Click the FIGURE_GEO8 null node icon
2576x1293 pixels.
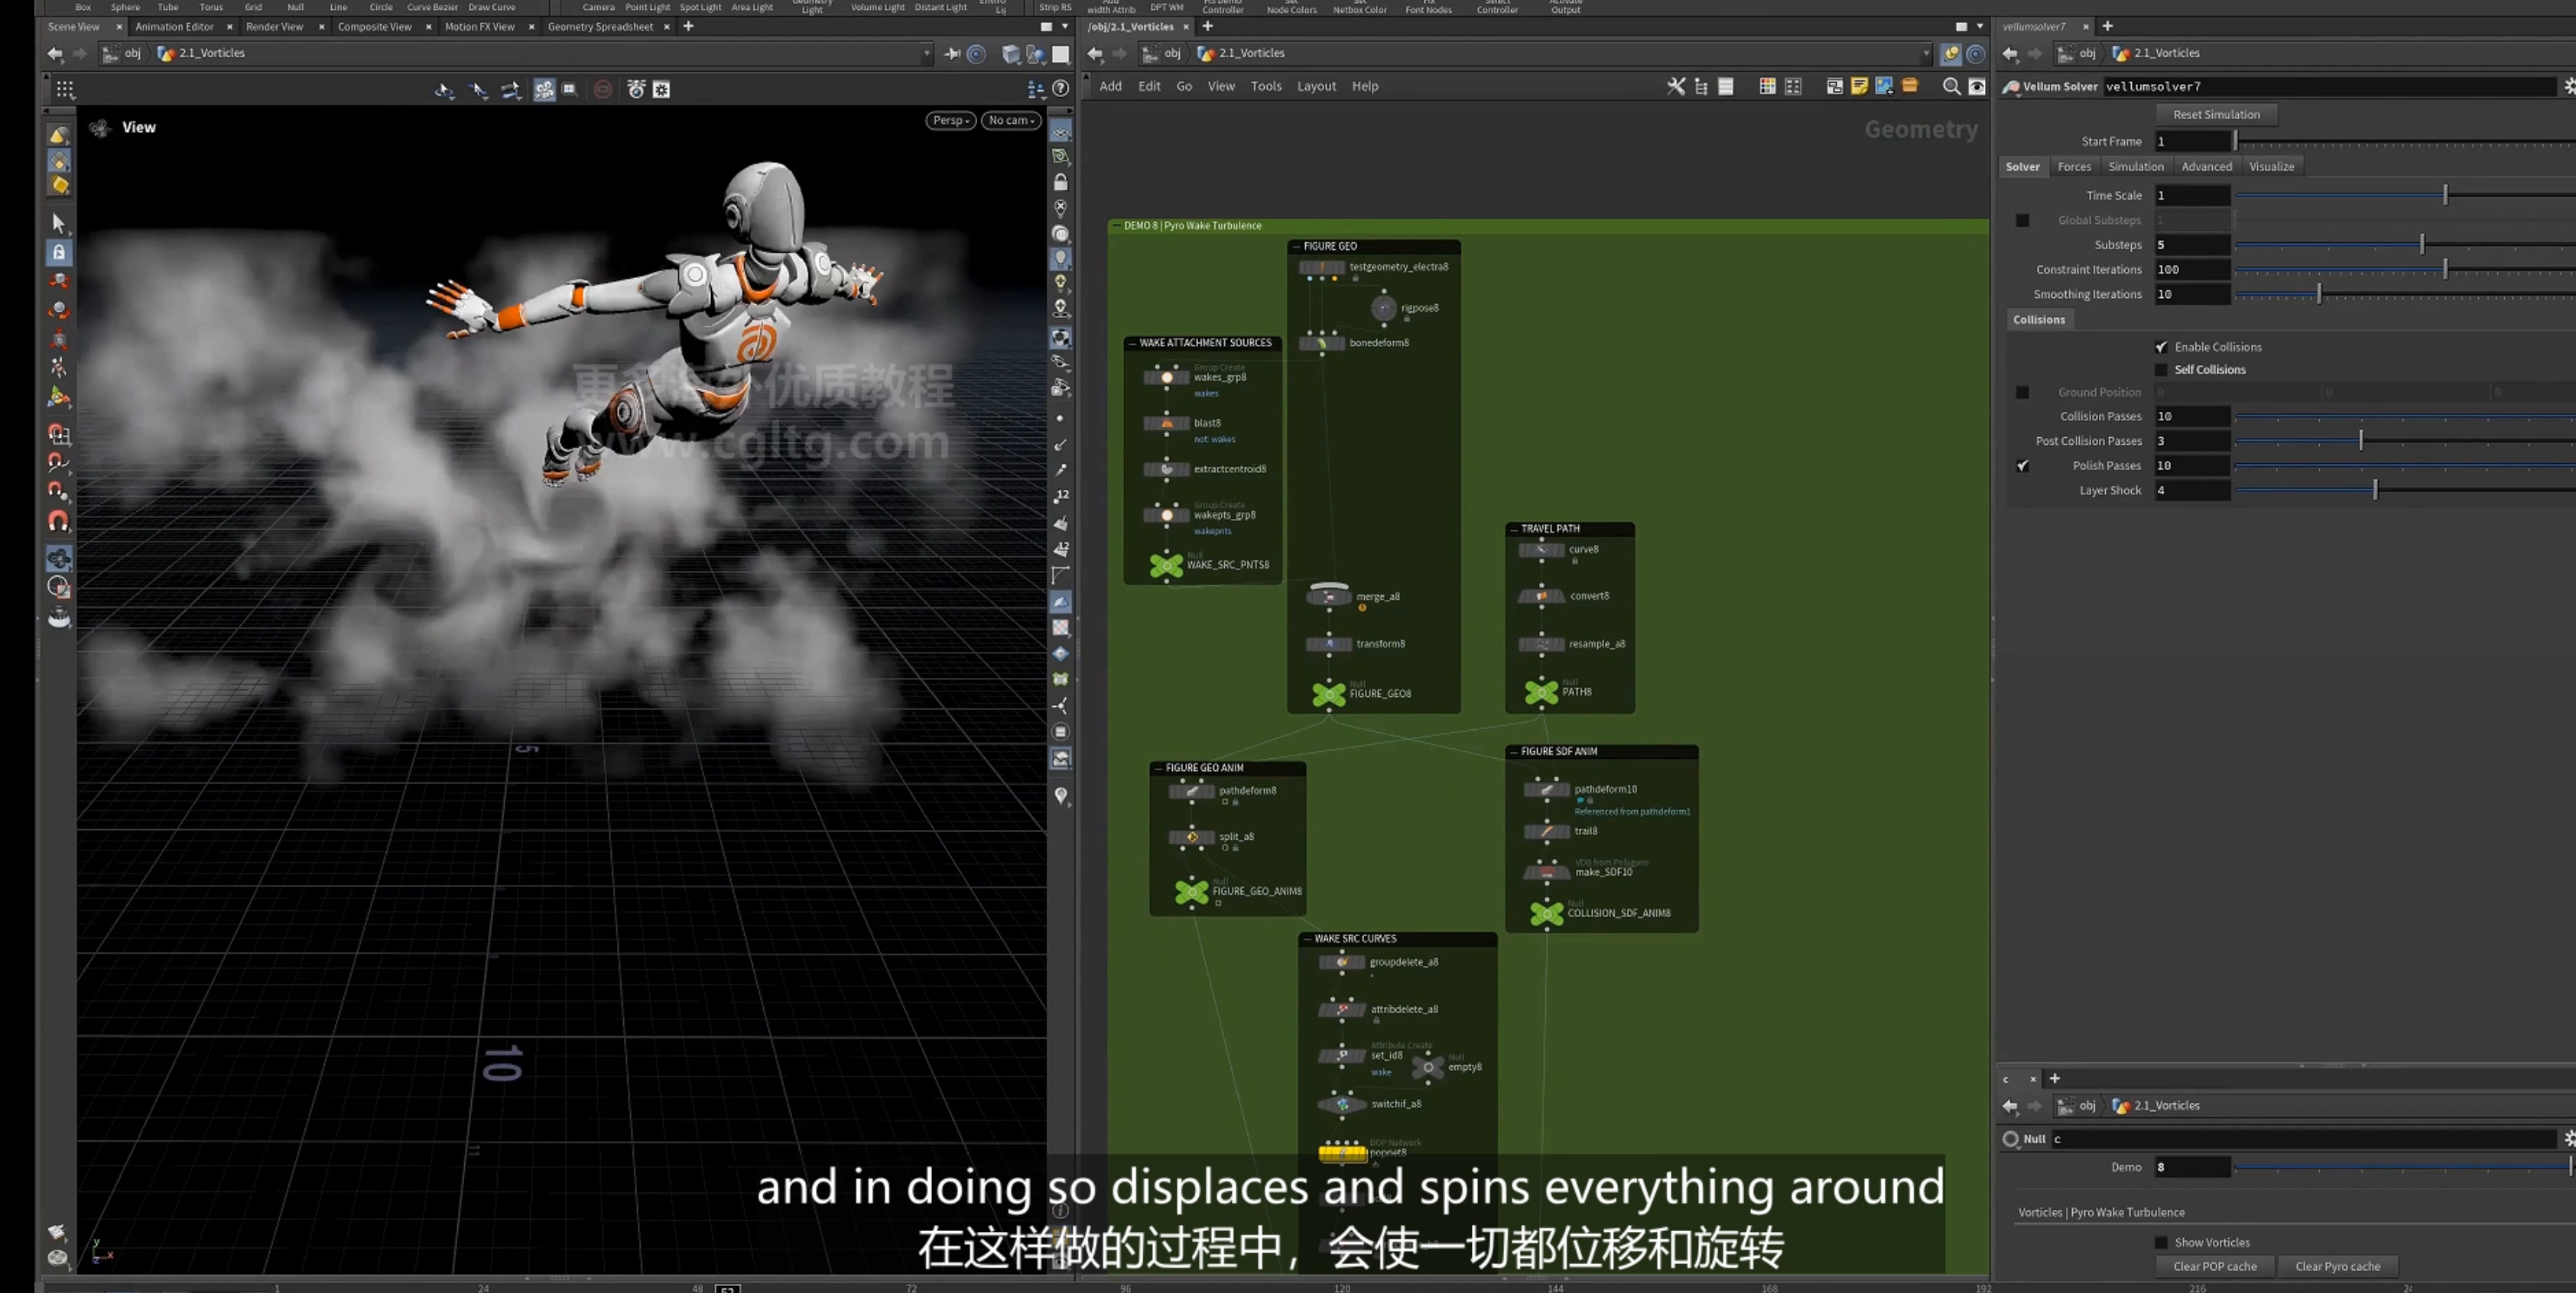point(1329,693)
